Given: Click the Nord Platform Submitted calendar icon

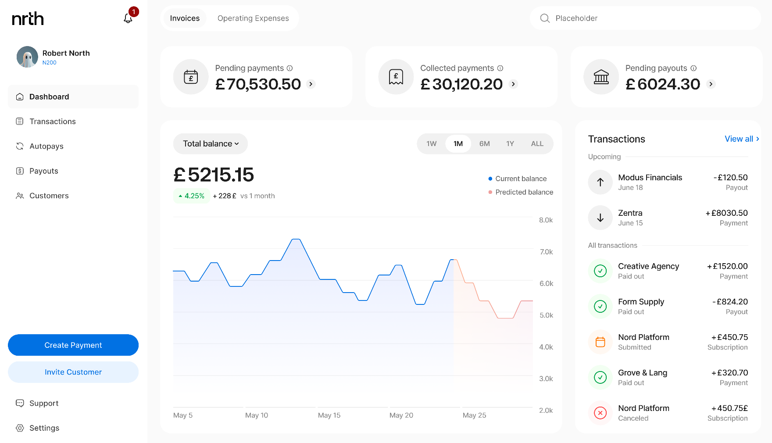Looking at the screenshot, I should point(600,342).
